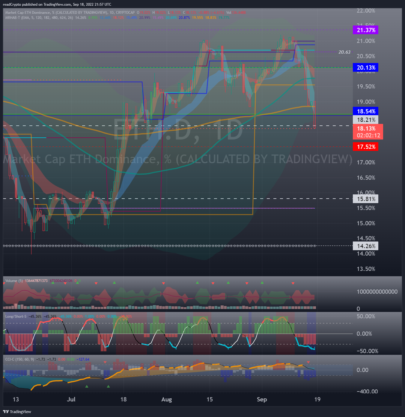Select the 19.50% price axis tick
405x417 pixels.
[366, 87]
